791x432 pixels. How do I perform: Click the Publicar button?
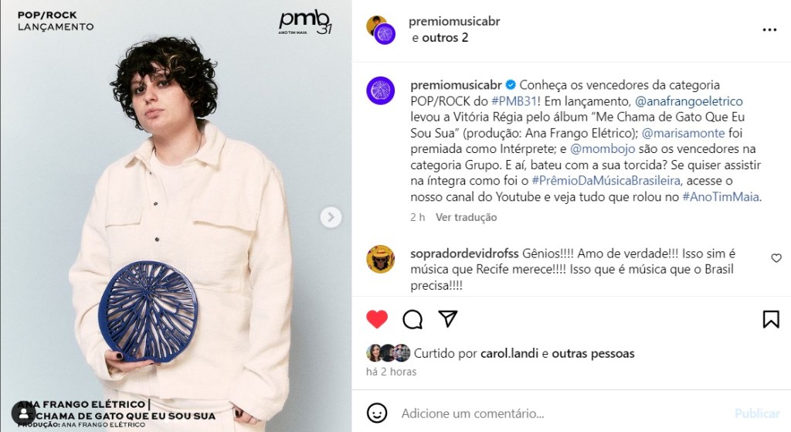pos(757,413)
